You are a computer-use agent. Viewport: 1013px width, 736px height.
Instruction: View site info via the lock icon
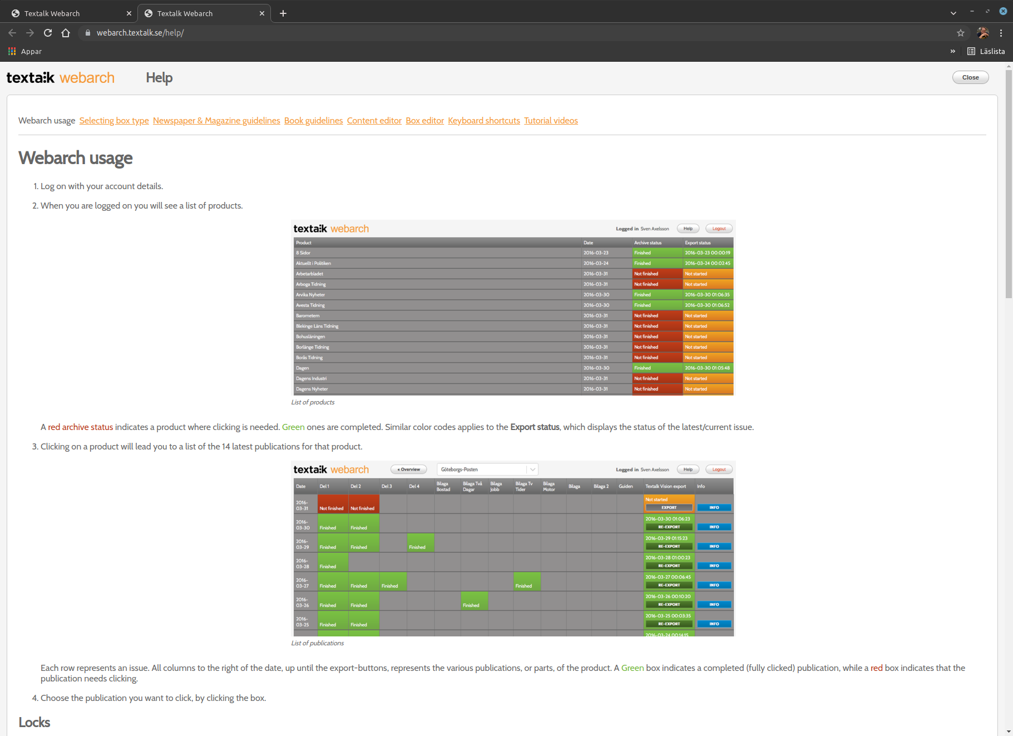click(x=87, y=33)
